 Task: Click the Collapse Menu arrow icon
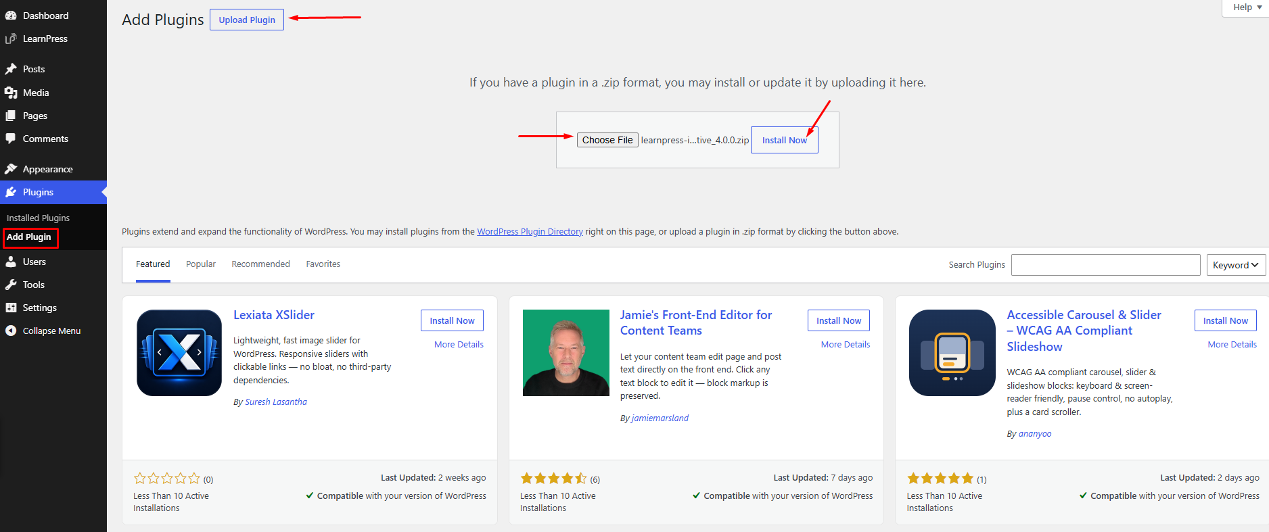coord(11,331)
